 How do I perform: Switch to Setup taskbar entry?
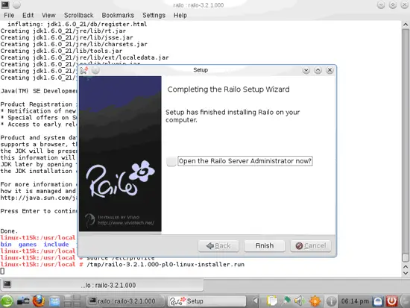(x=206, y=301)
